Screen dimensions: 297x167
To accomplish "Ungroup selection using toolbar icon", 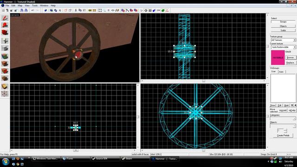I will click(x=56, y=10).
